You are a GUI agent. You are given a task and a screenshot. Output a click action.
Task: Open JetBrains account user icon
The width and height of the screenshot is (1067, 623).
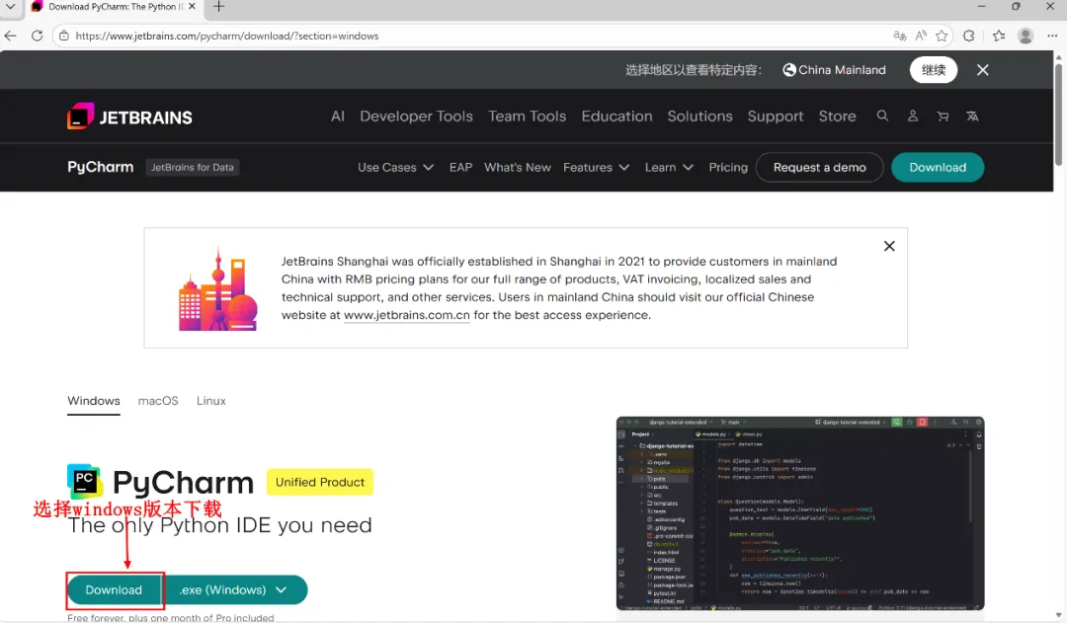point(913,116)
